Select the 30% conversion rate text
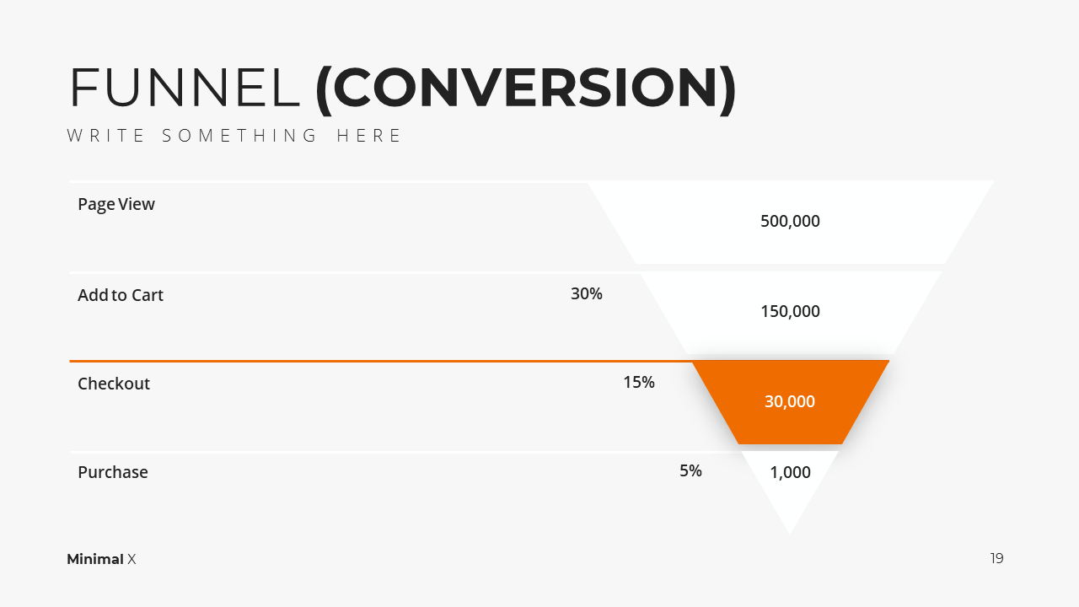 point(587,294)
